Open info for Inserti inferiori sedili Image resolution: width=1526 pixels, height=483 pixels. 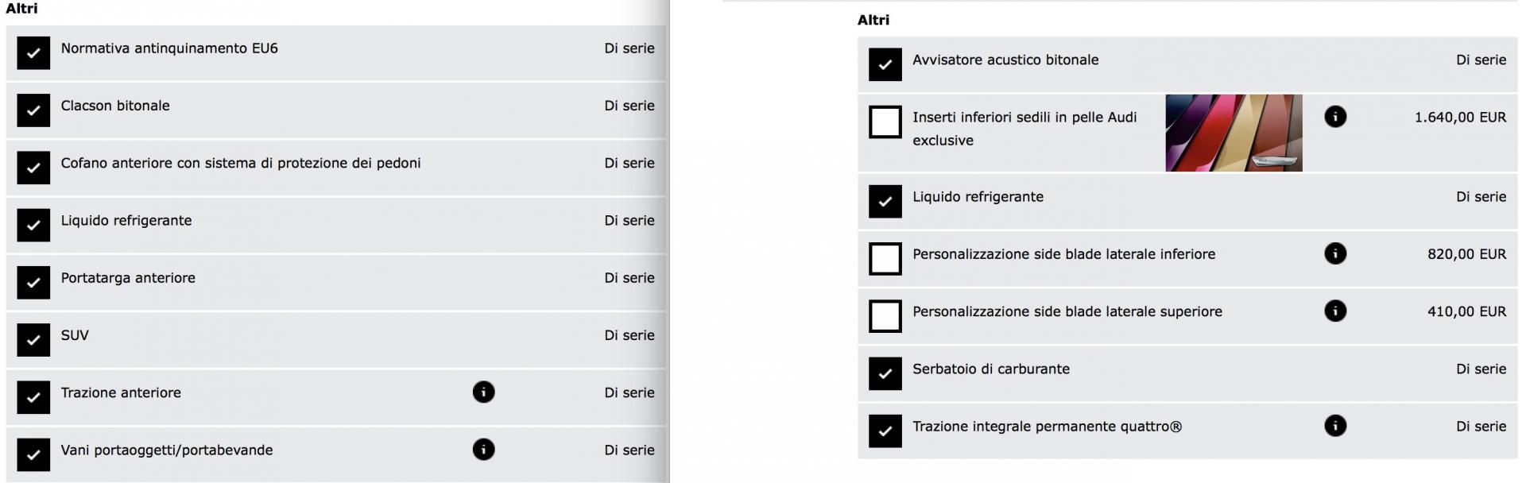[1335, 117]
